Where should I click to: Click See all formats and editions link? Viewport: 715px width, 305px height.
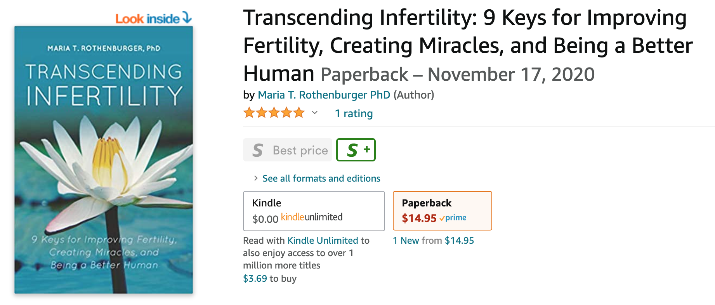321,178
